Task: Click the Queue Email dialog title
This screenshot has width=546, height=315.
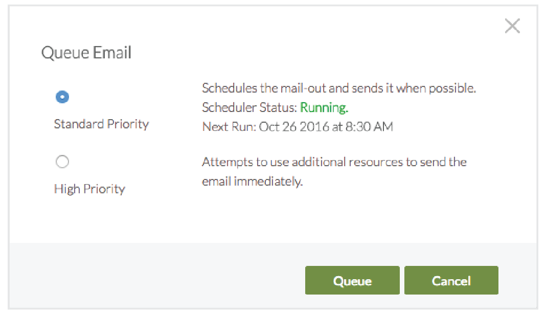Action: coord(86,53)
